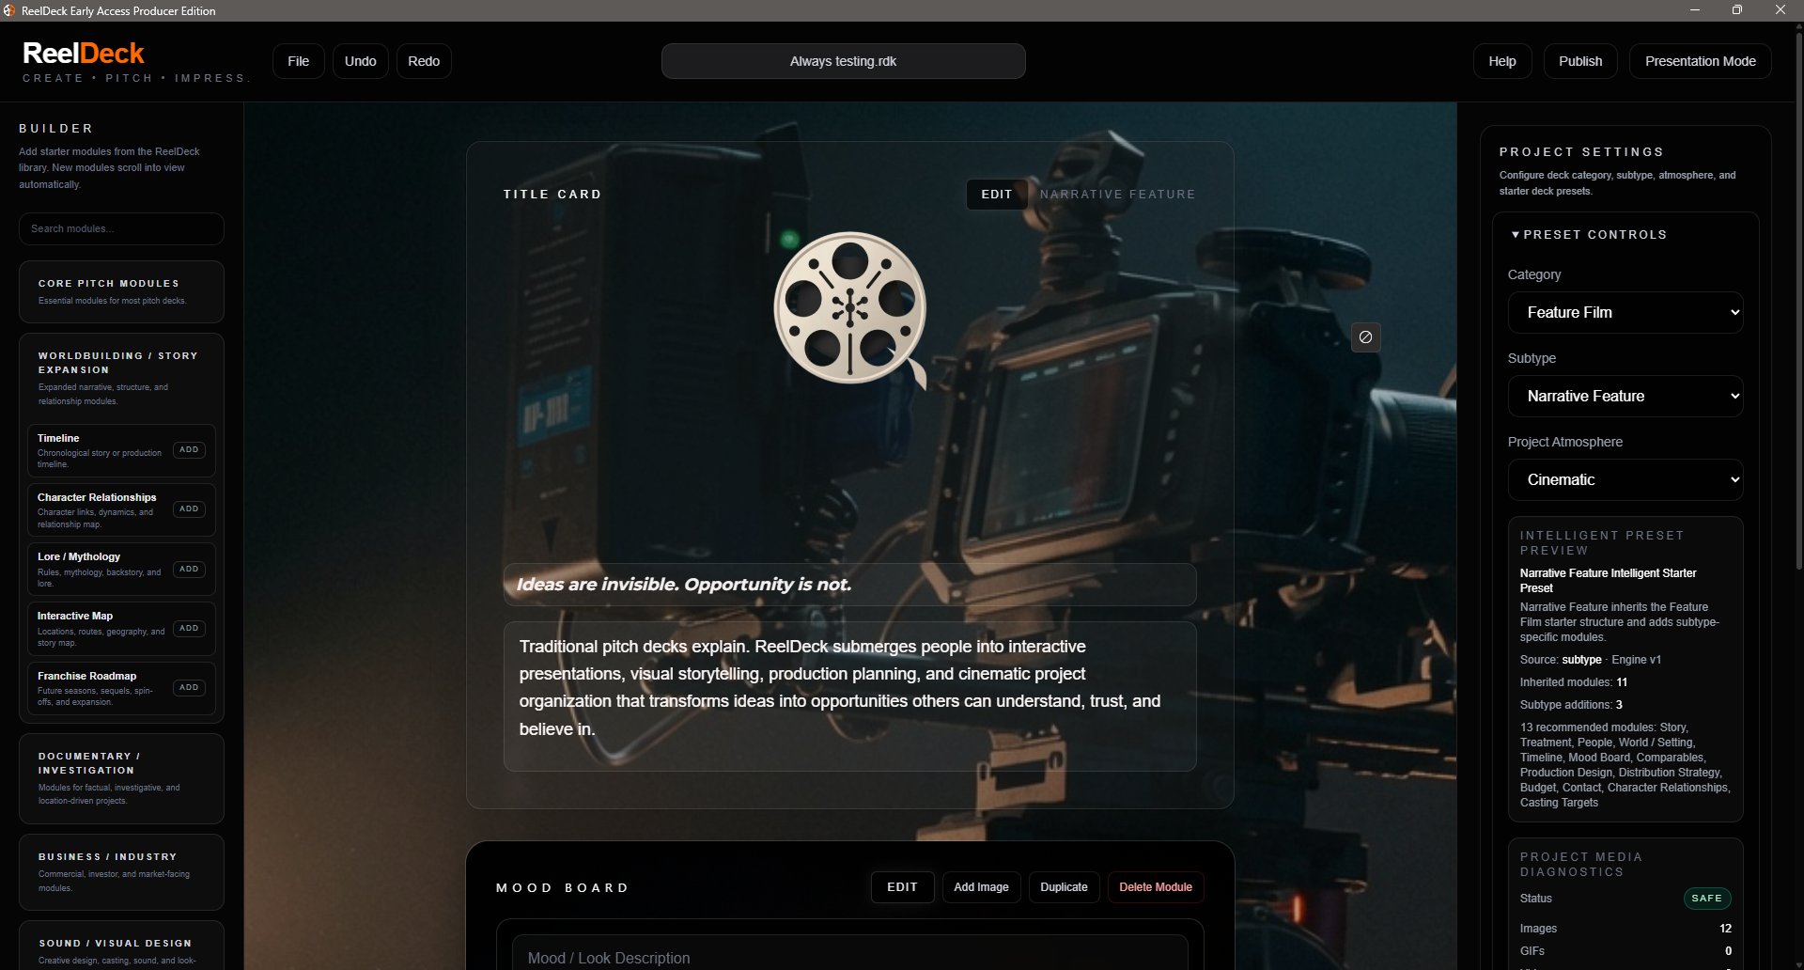Duplicate the Mood Board module
The height and width of the screenshot is (970, 1804).
pyautogui.click(x=1064, y=887)
